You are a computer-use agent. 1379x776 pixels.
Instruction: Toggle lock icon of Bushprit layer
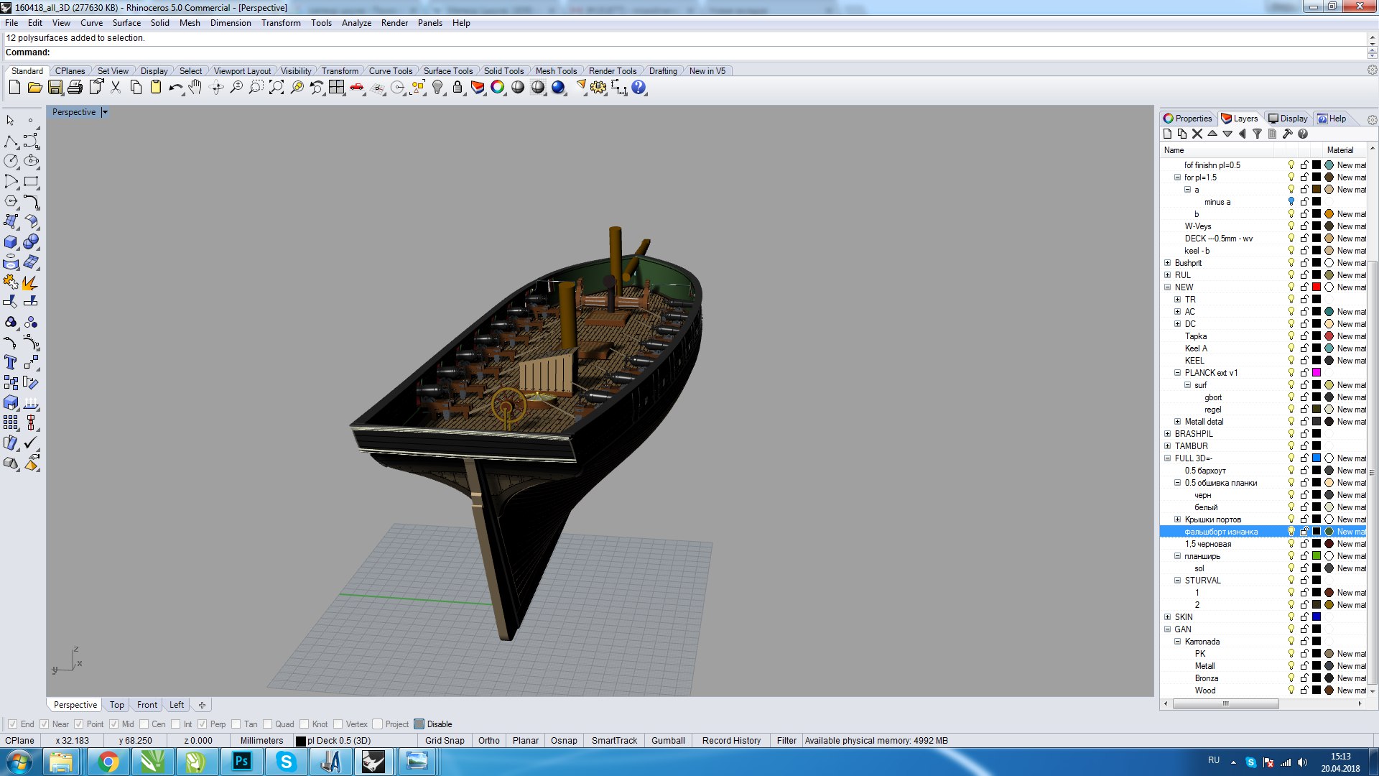click(x=1304, y=263)
